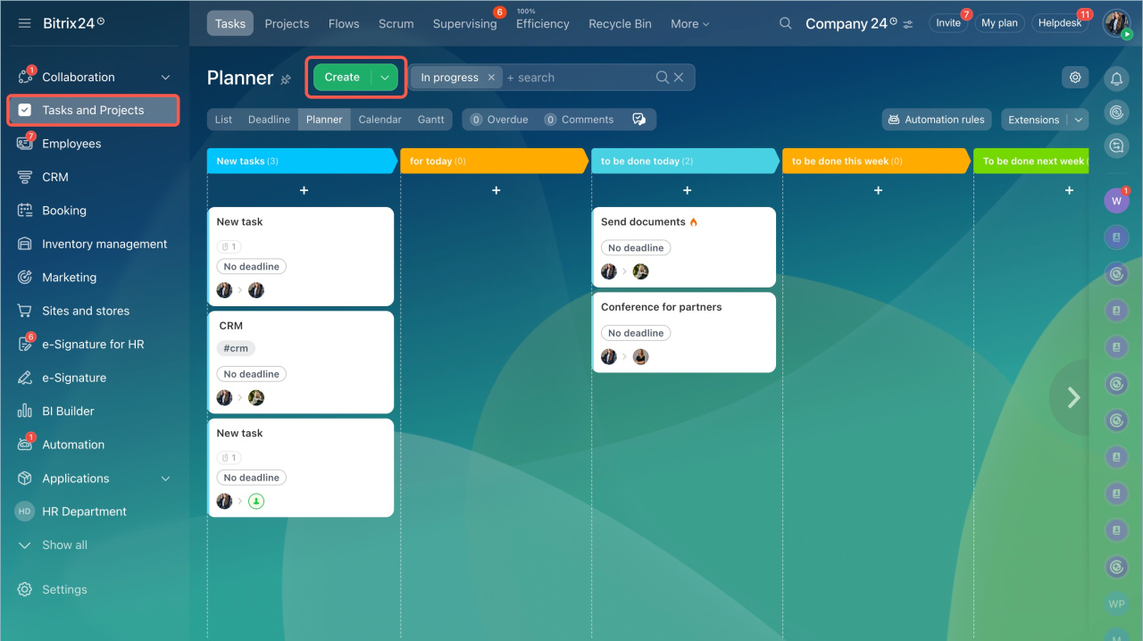Viewport: 1143px width, 641px height.
Task: Click the green Create button
Action: [x=342, y=78]
